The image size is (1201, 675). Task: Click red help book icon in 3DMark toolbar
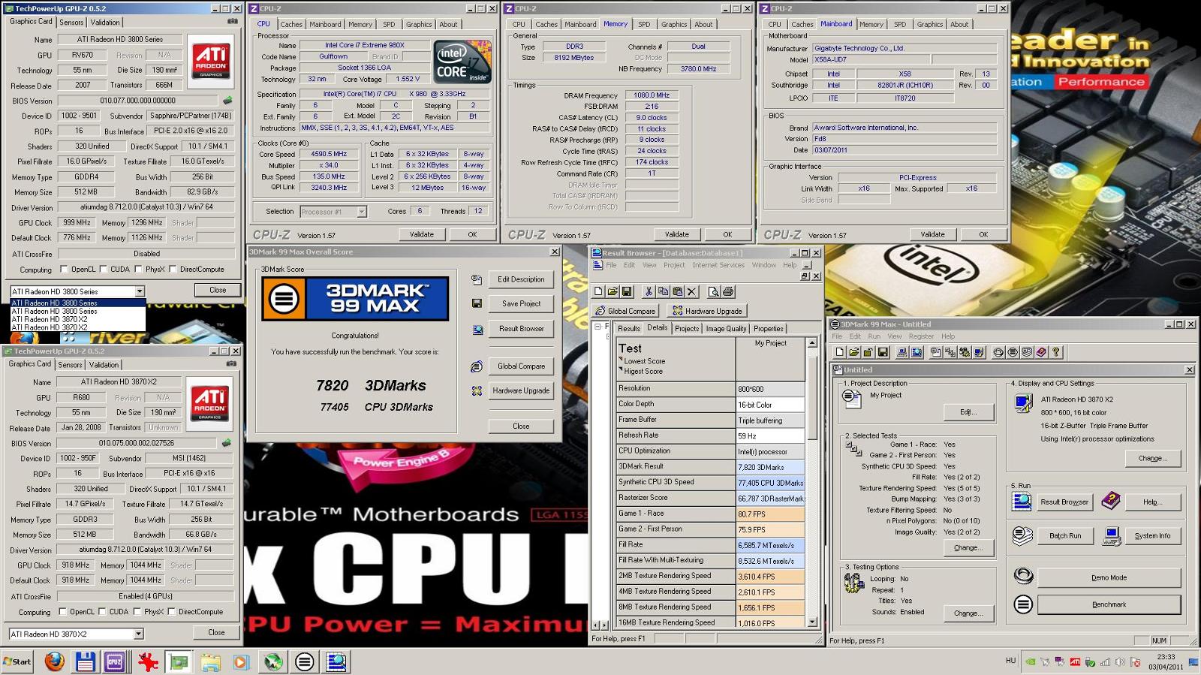[1041, 352]
